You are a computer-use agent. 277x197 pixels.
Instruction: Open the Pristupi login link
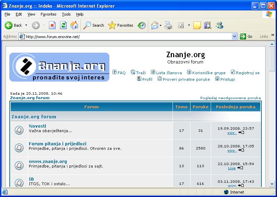[x=228, y=79]
